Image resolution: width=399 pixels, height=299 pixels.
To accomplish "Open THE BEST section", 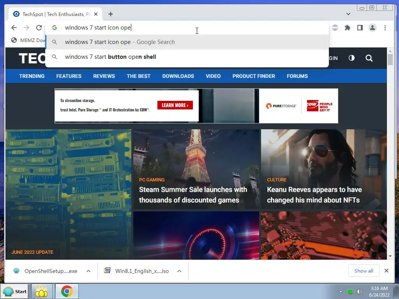I will tap(139, 76).
